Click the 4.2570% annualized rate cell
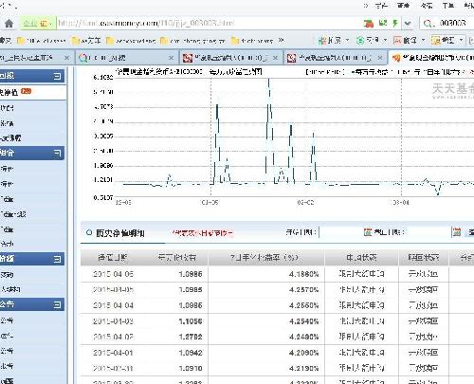The width and height of the screenshot is (474, 384). click(303, 290)
